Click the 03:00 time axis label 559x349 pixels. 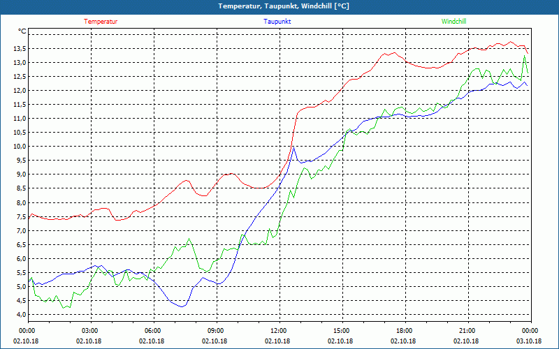coord(92,331)
